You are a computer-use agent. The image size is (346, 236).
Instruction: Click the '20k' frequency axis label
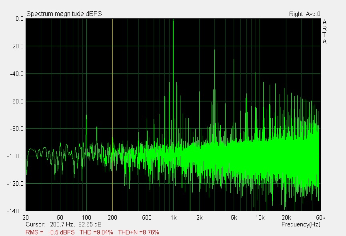tap(286, 218)
